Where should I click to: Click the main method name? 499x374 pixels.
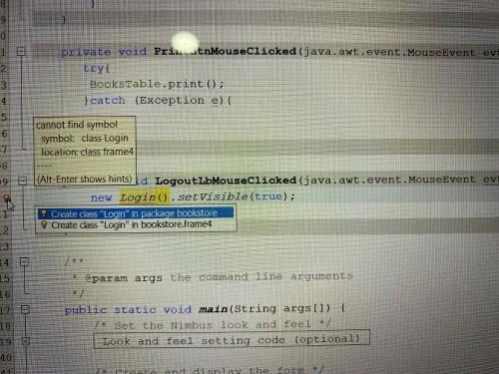click(213, 309)
